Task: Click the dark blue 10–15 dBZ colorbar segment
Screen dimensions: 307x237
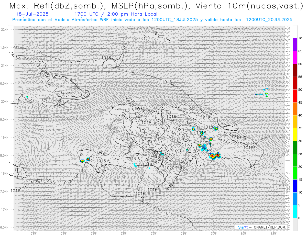Action: click(295, 186)
